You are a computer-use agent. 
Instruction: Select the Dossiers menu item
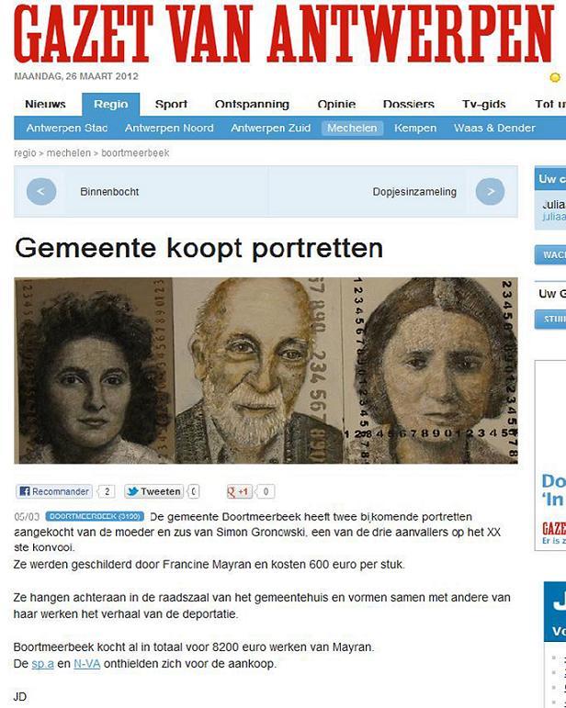pos(408,105)
